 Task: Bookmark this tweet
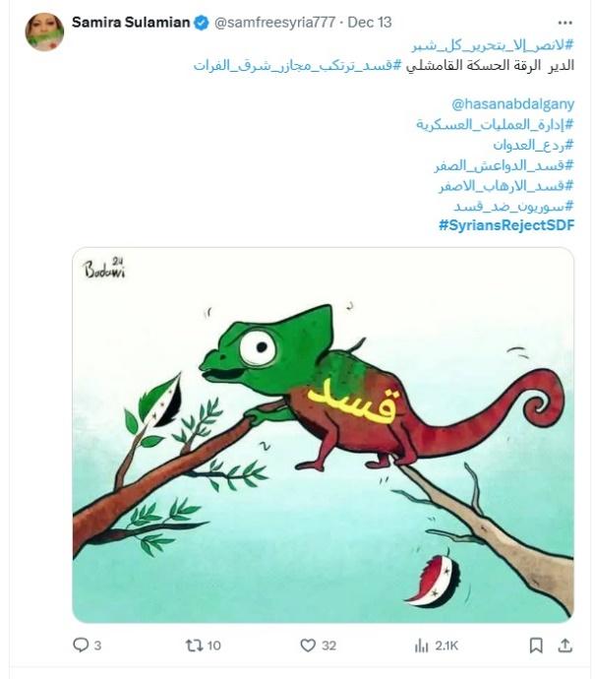point(536,646)
